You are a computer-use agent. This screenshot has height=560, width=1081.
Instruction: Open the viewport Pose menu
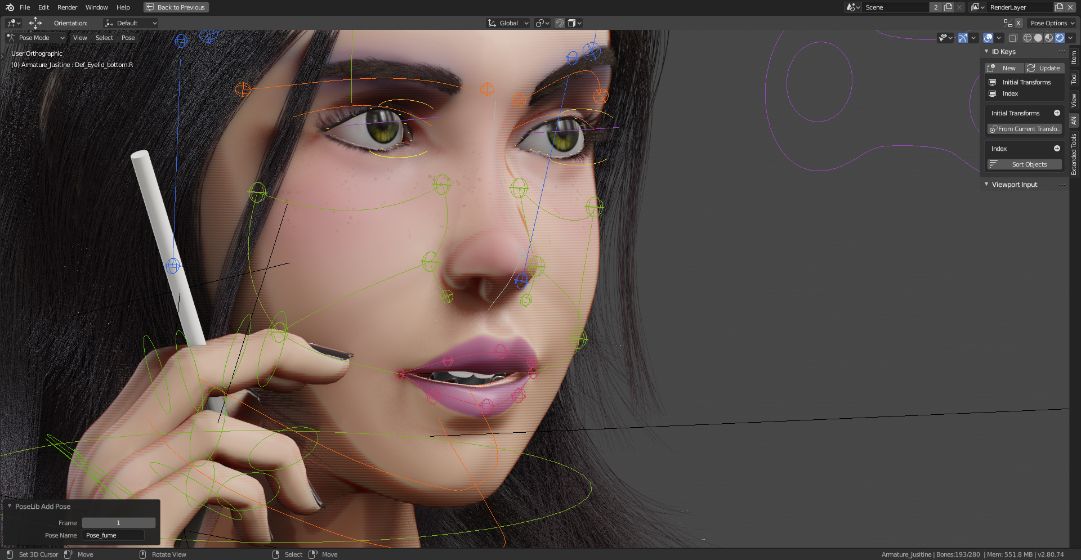click(x=128, y=38)
